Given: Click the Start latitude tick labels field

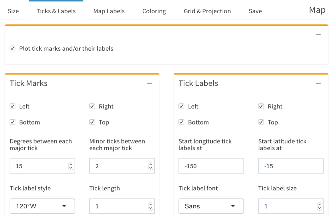Looking at the screenshot, I should click(x=291, y=166).
